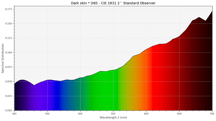Click the curve dip near 430 nm
Viewport: 216px width, 121px height.
34,85
